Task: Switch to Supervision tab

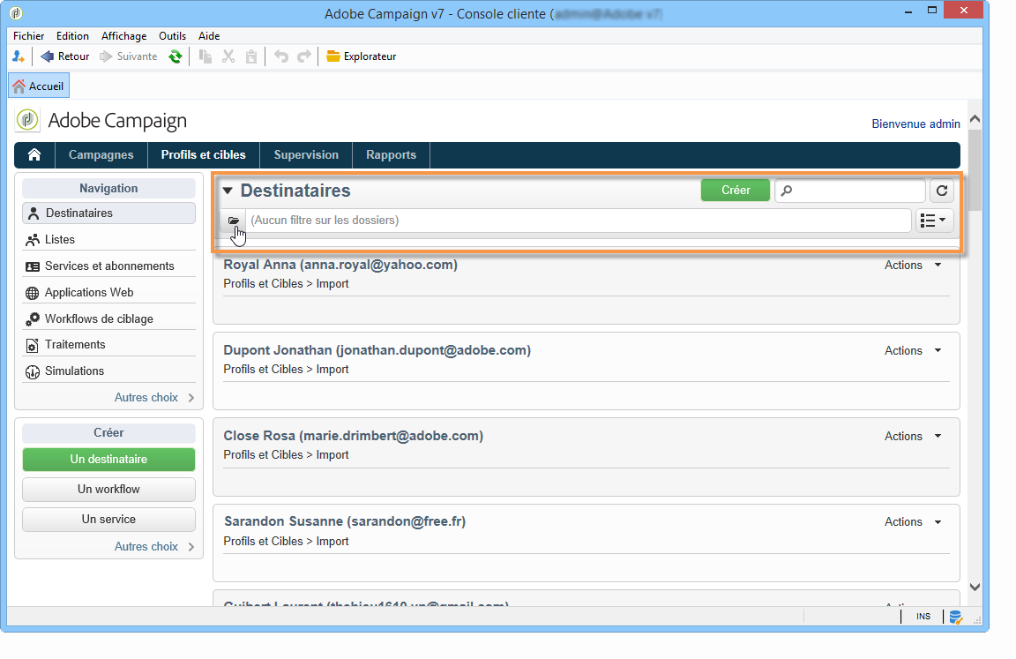Action: pyautogui.click(x=306, y=155)
